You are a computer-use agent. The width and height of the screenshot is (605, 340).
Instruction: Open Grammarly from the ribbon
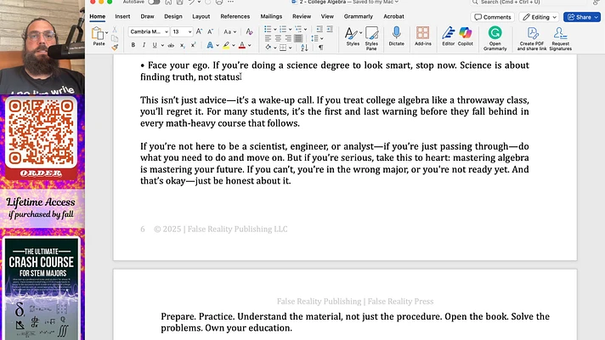tap(495, 37)
